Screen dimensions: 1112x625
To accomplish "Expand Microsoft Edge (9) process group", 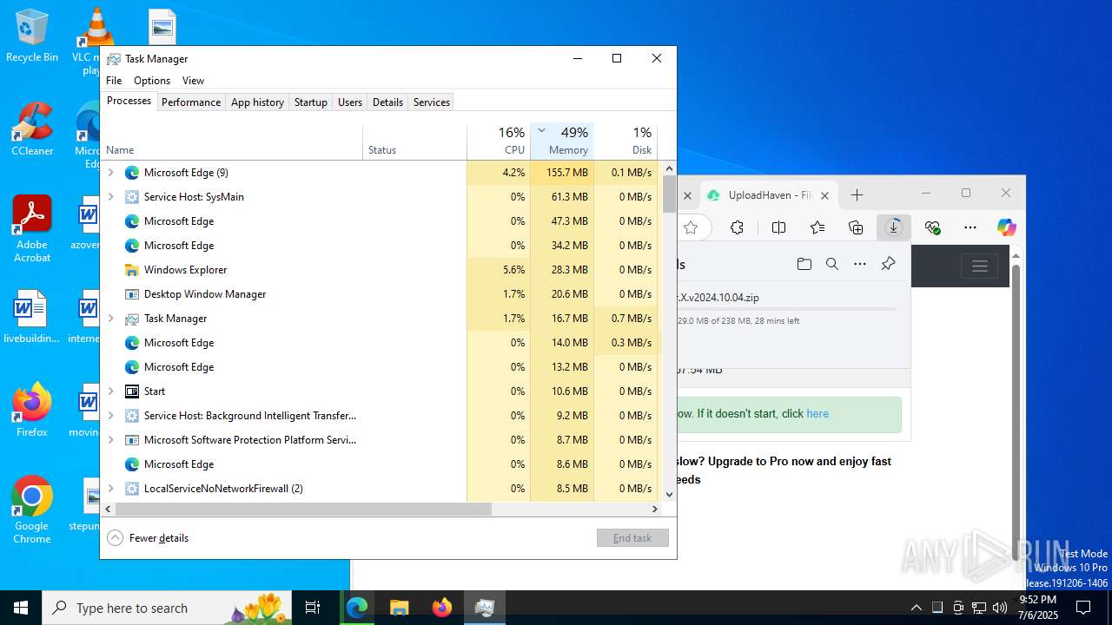I will [x=110, y=173].
